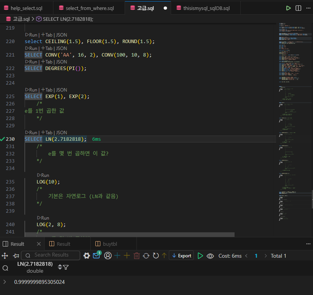Click the sync arrows icon in result toolbar
The width and height of the screenshot is (313, 295).
pyautogui.click(x=146, y=256)
